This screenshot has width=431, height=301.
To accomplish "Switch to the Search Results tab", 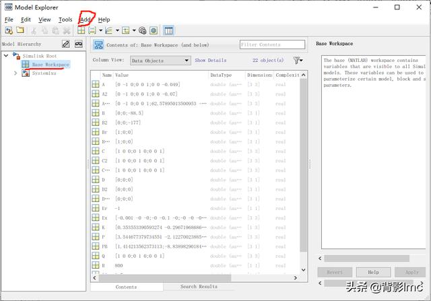I will (x=199, y=286).
